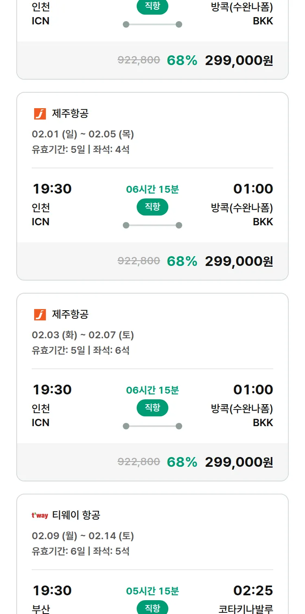Viewport: 305px width, 614px height.
Task: Tap 직항 badge on 02.01 ~ 02.05 flight
Action: (x=152, y=207)
